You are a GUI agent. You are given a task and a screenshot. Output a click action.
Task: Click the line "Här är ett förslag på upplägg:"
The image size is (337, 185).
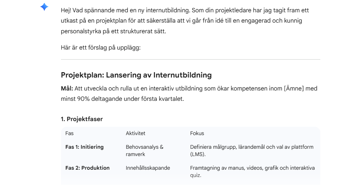point(101,48)
